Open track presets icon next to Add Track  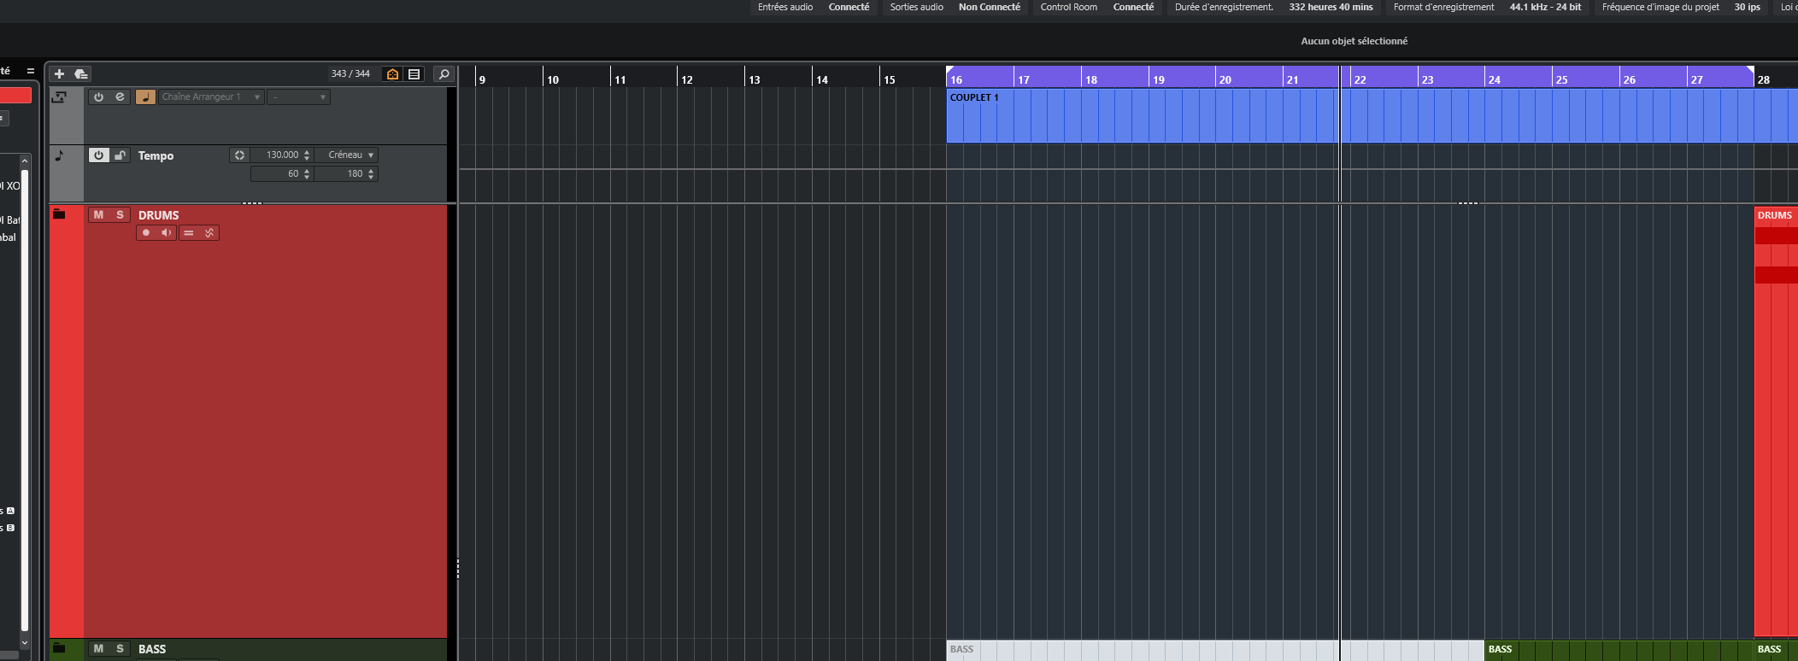81,74
